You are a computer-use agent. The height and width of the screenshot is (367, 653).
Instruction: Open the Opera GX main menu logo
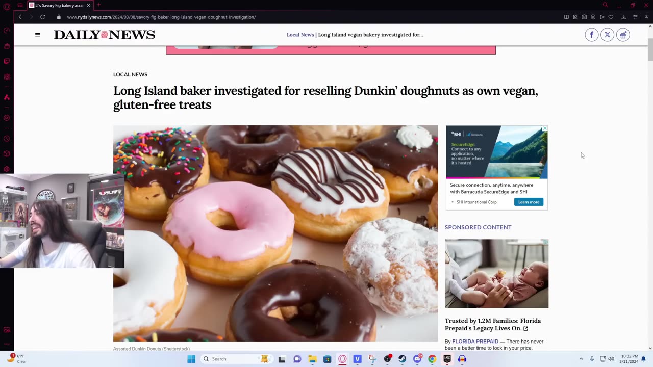(7, 7)
